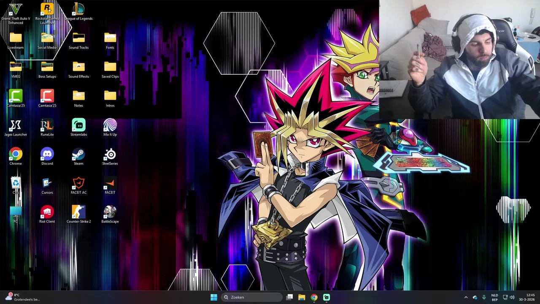Open File Explorer from the taskbar
Screen dimensions: 540x304
tap(302, 297)
